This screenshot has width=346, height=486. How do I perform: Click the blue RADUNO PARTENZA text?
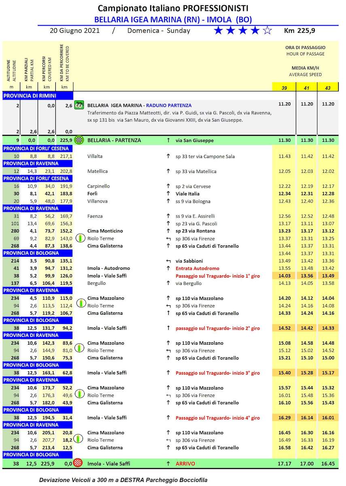click(x=169, y=105)
